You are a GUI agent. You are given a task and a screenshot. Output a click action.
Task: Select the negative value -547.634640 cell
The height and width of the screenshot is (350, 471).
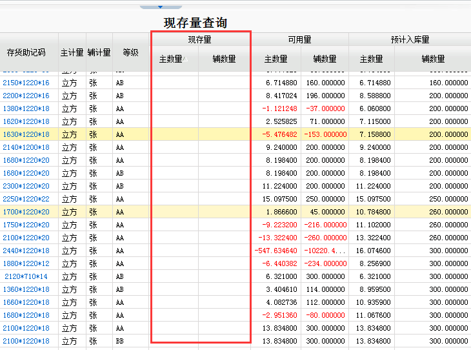[x=276, y=251]
